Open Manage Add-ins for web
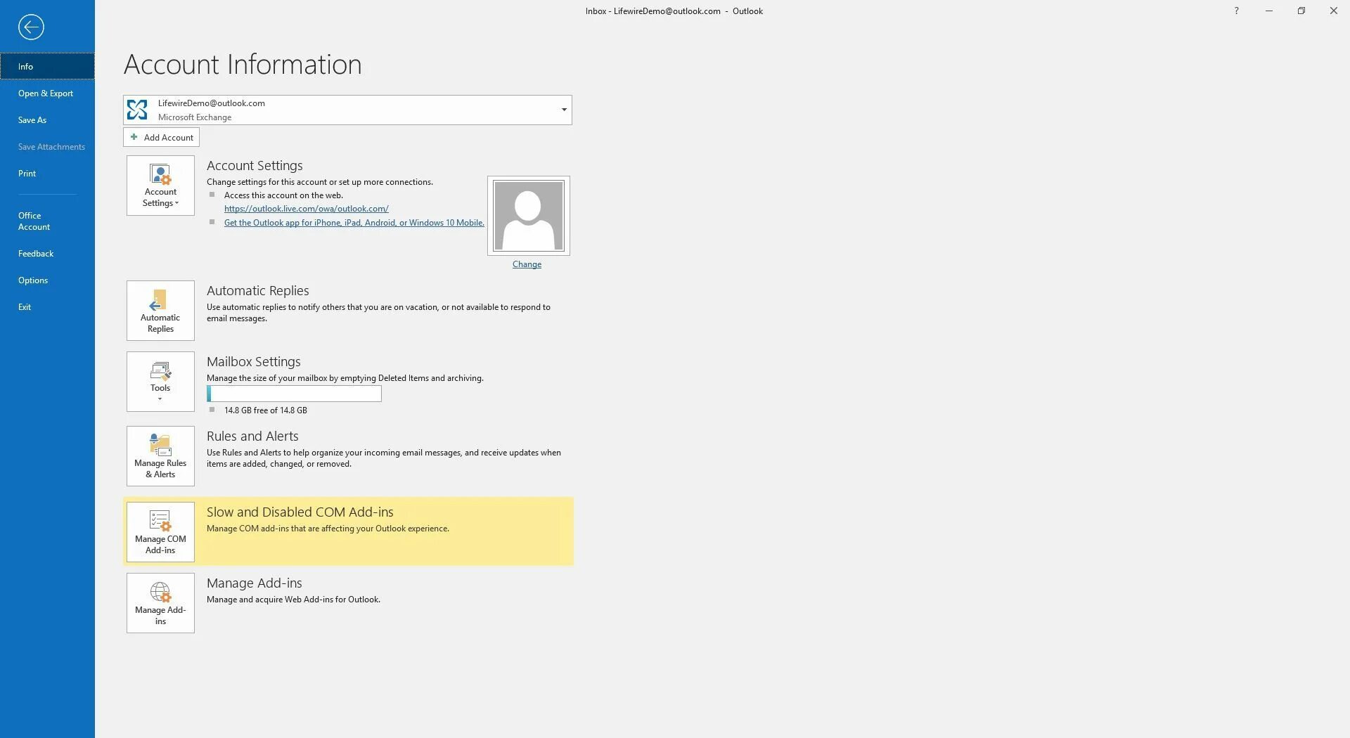 coord(160,603)
